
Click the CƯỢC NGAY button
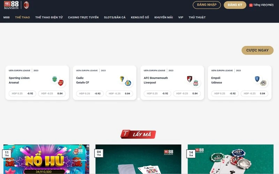[257, 50]
